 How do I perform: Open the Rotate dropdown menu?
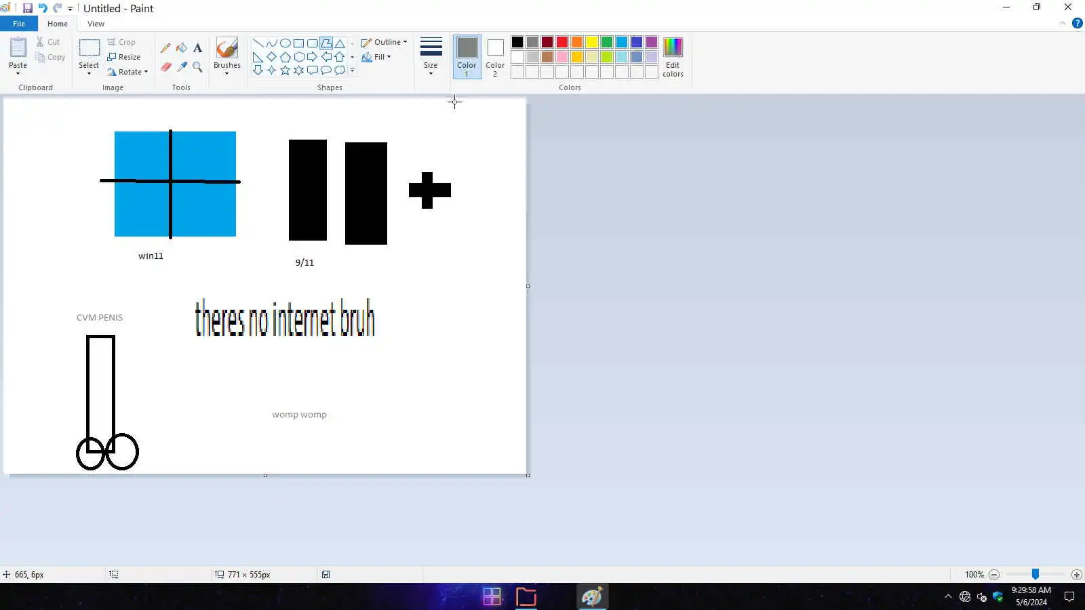127,72
